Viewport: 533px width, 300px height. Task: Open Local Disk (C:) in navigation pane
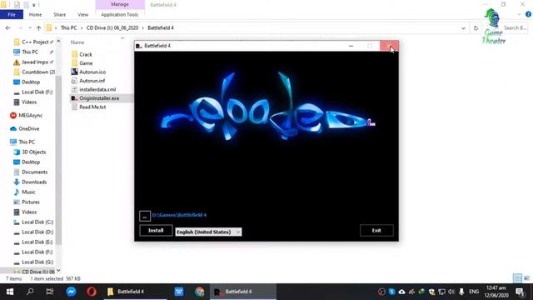coord(33,222)
